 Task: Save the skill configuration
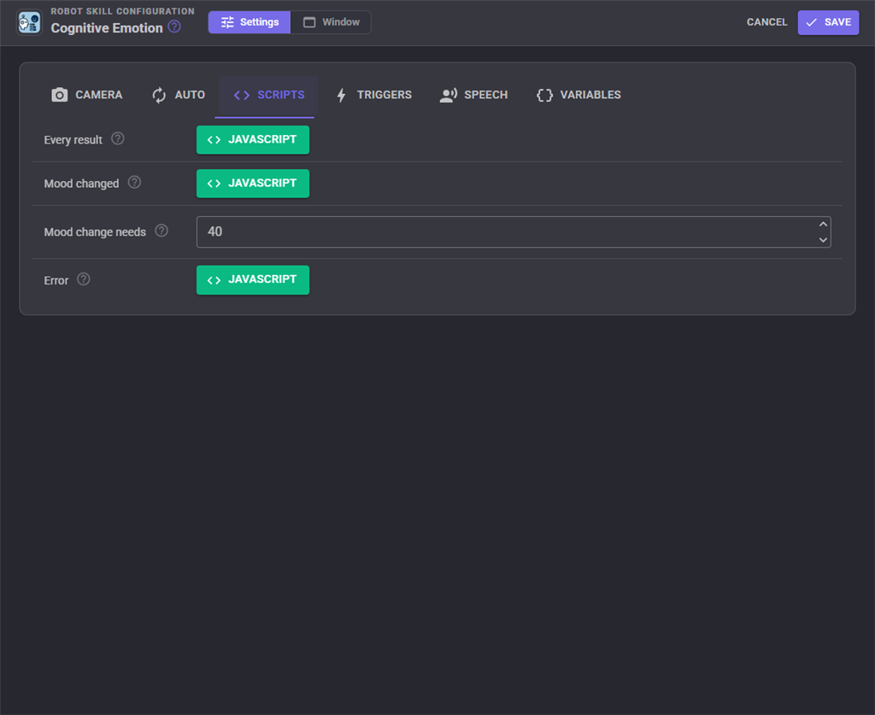pos(828,22)
